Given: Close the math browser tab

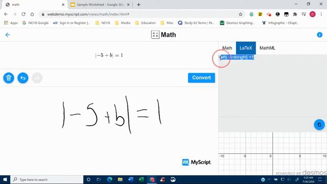Looking at the screenshot, I should click(x=63, y=5).
